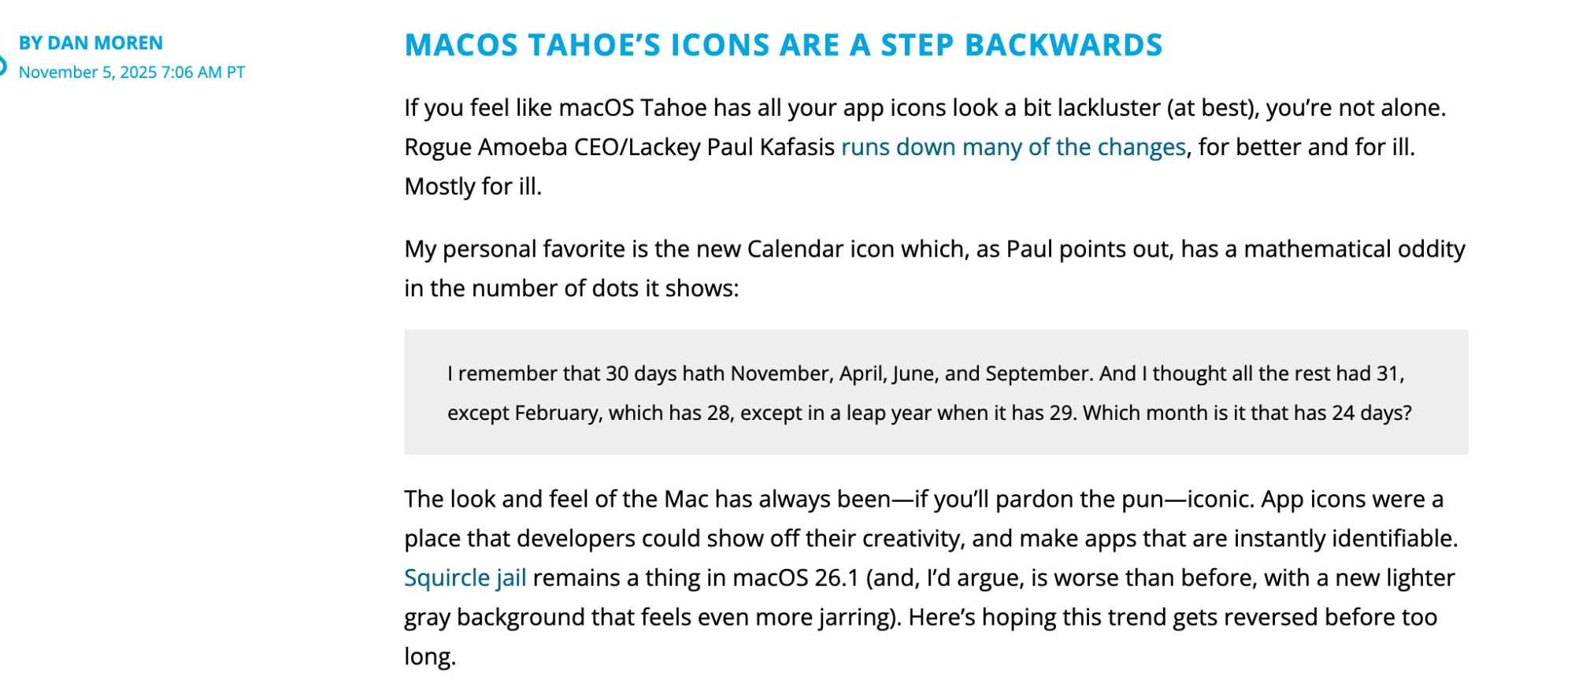Screen dimensions: 1575x687
Task: Click the sentence 'Mostly for ill.'
Action: click(472, 187)
